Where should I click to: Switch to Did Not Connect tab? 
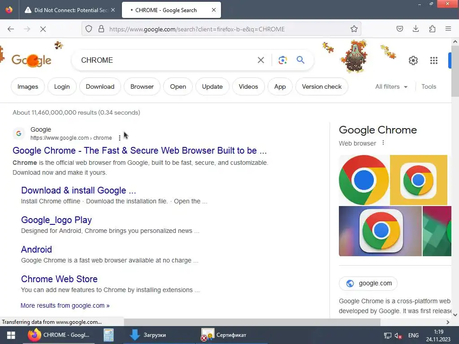point(70,10)
